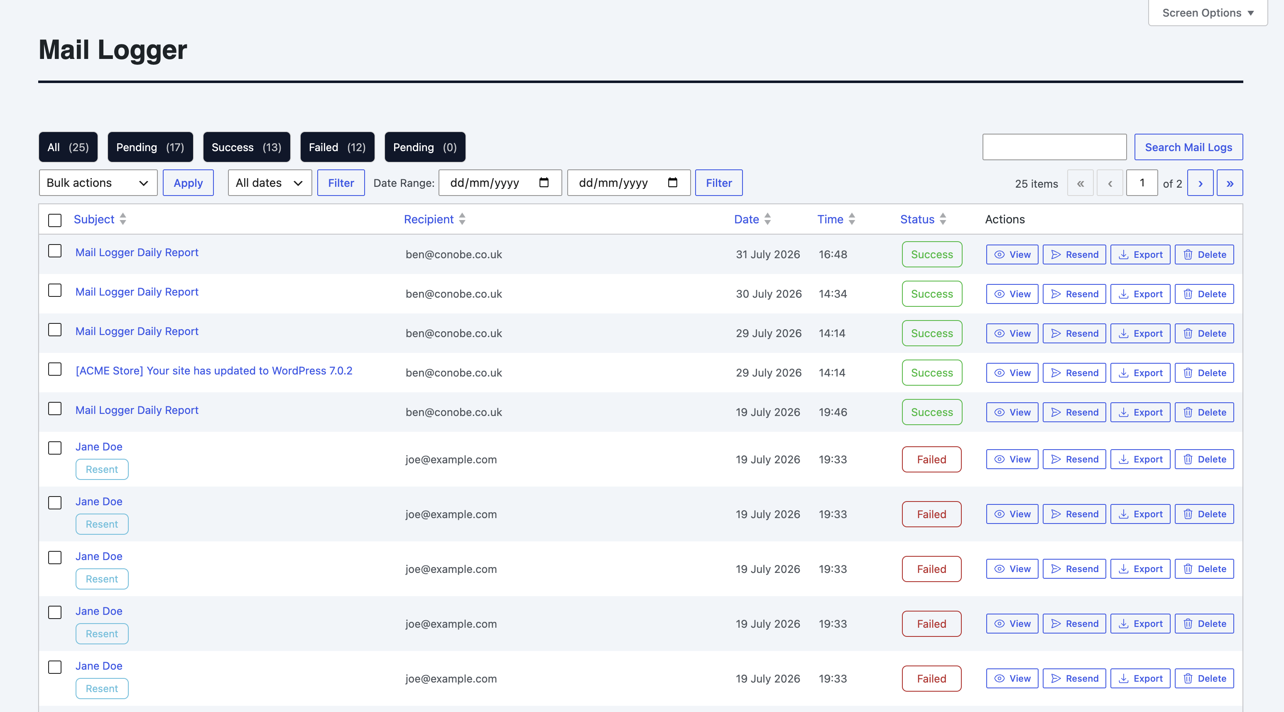Filter by Pending (17) status

[150, 147]
